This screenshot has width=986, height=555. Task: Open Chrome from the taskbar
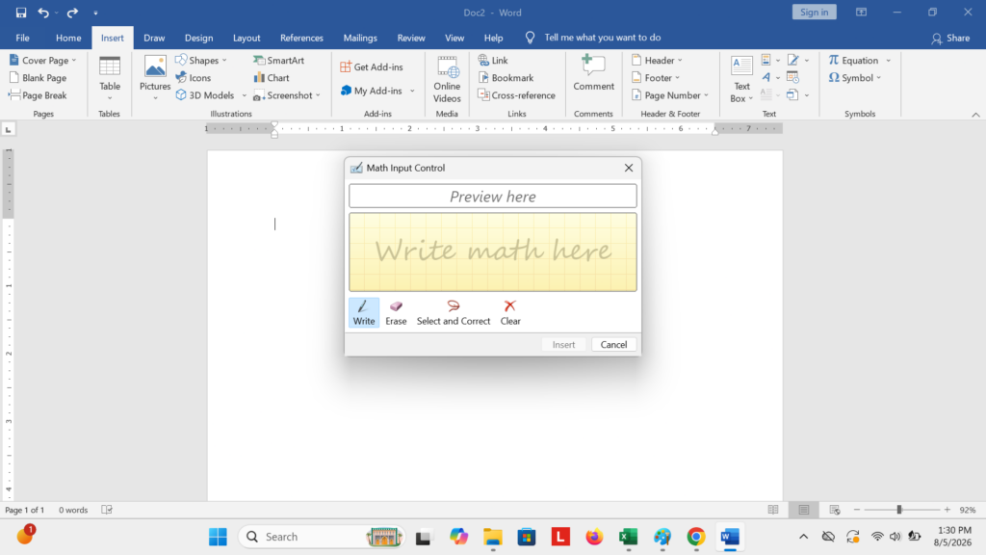point(695,537)
